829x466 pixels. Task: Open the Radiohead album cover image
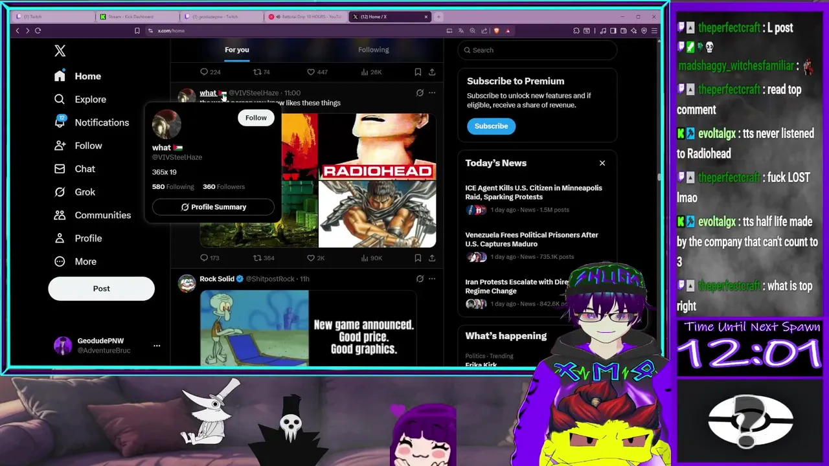point(377,147)
